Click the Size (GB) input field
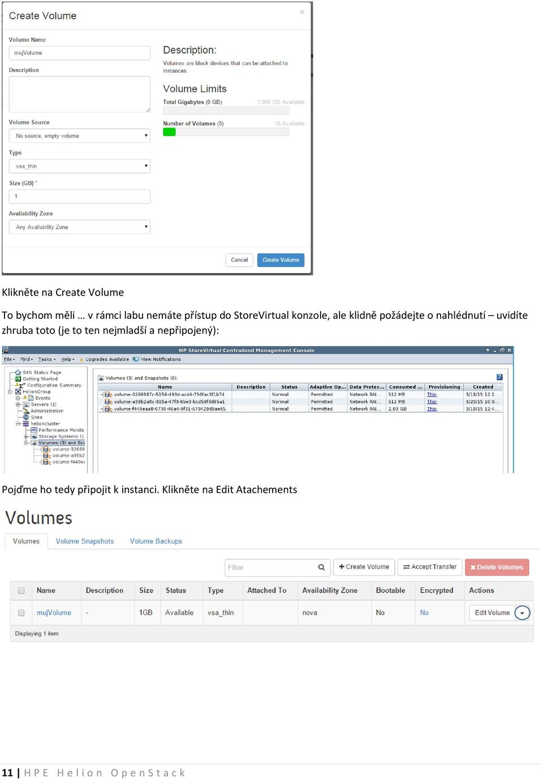The image size is (543, 779). 80,196
